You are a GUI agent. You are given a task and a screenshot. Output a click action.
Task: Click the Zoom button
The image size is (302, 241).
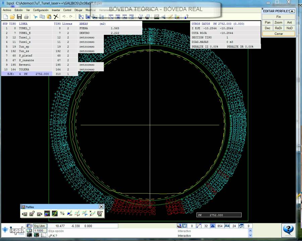[278, 22]
